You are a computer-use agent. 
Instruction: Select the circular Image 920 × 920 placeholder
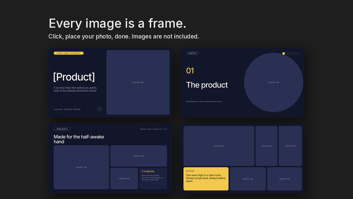pyautogui.click(x=274, y=82)
